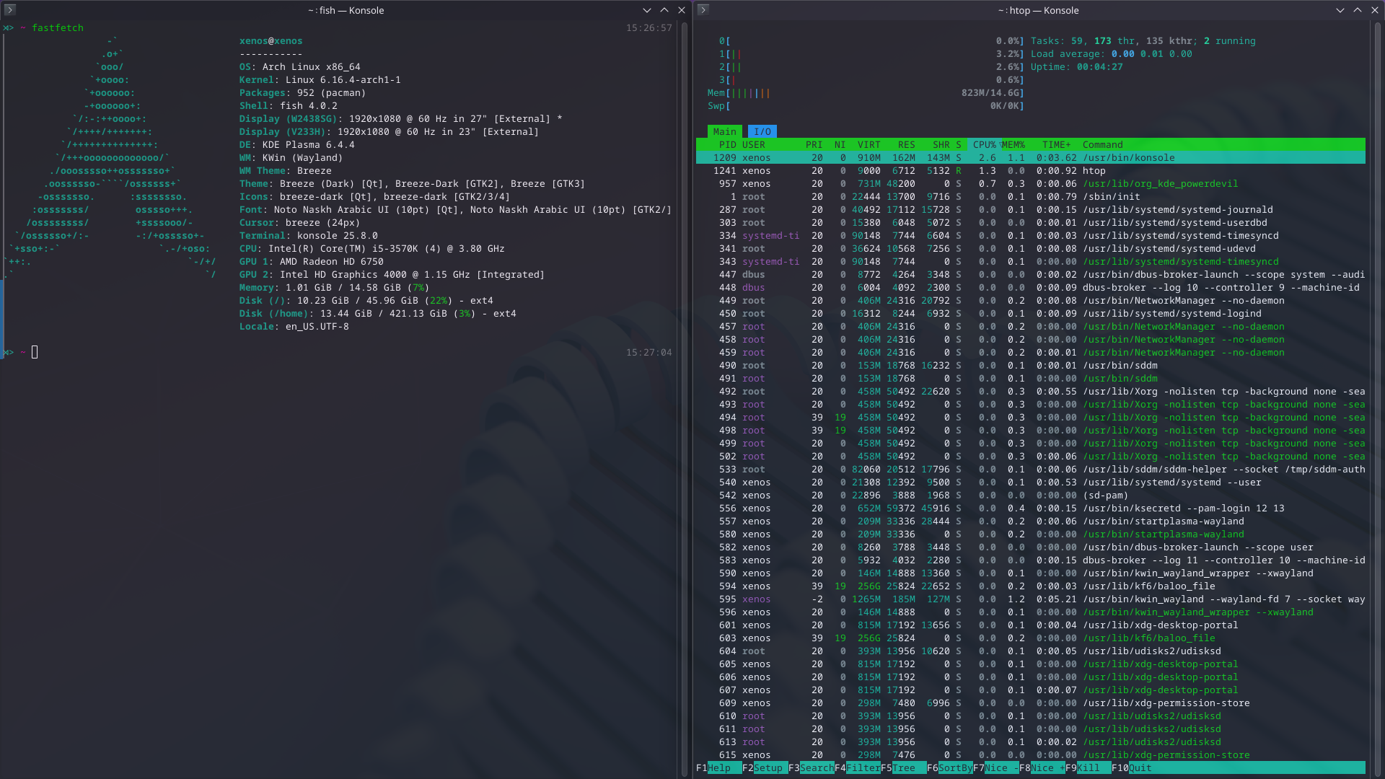Maximize the fish Konsole window
Image resolution: width=1385 pixels, height=779 pixels.
point(664,10)
